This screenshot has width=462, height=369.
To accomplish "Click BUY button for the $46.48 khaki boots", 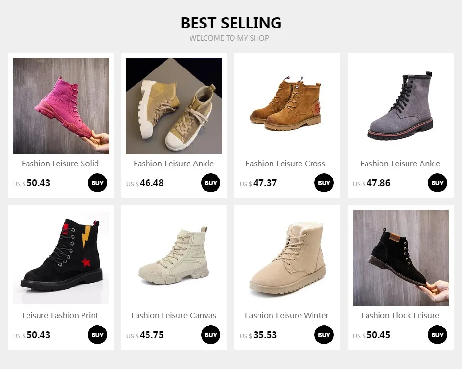I will pyautogui.click(x=211, y=183).
